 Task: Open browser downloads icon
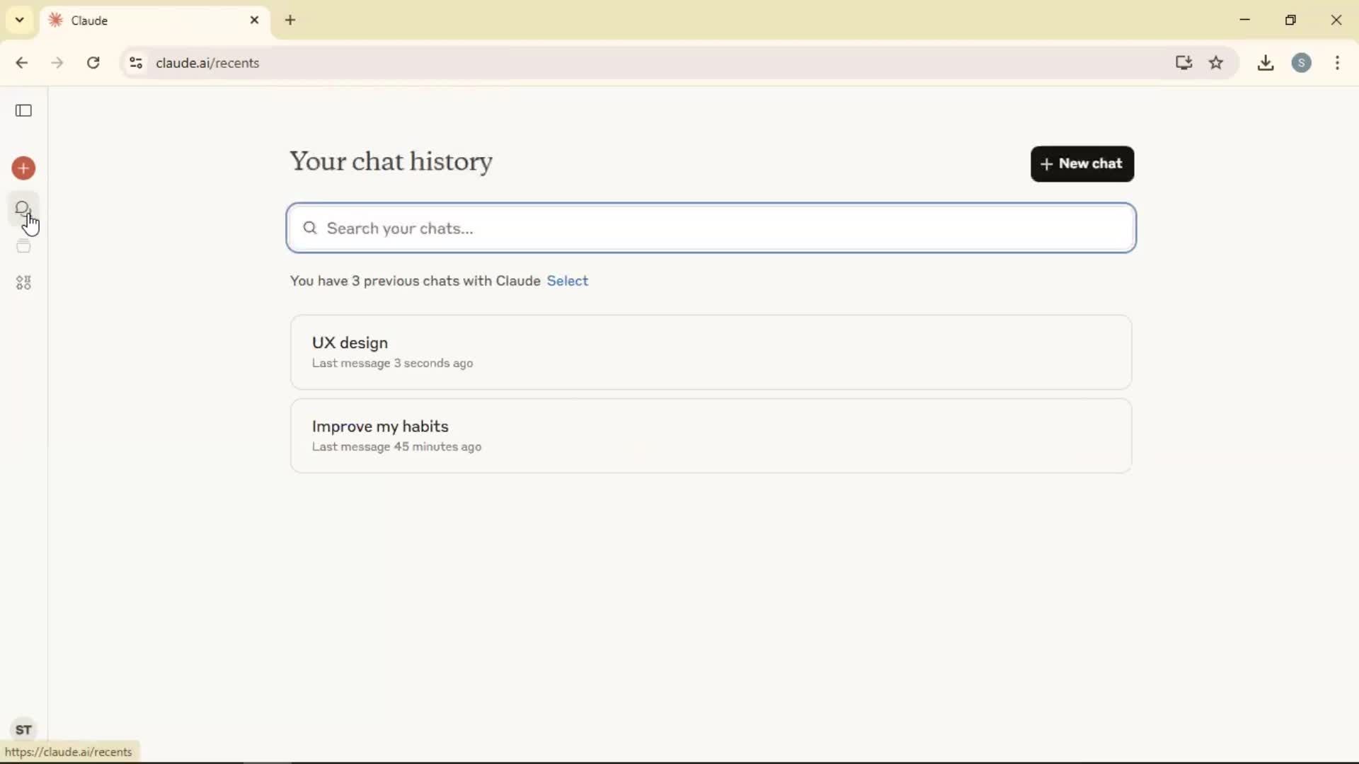(x=1266, y=63)
